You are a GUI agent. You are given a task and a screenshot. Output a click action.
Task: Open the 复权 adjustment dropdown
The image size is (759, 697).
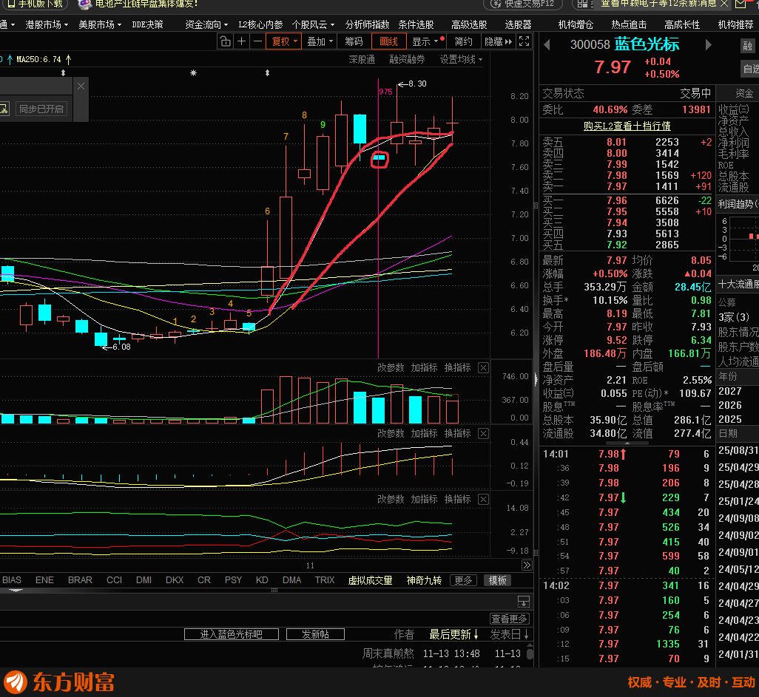[x=284, y=41]
